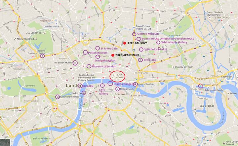Click the Tower of London circled icon
Image resolution: width=238 pixels, height=146 pixels.
click(135, 84)
